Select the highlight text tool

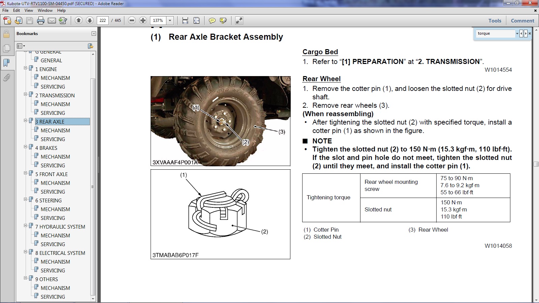[x=223, y=21]
